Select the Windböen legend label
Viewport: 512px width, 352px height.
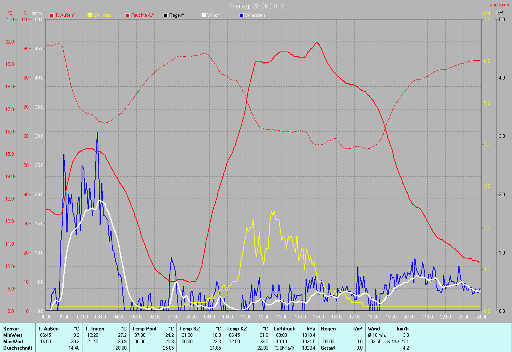click(255, 15)
